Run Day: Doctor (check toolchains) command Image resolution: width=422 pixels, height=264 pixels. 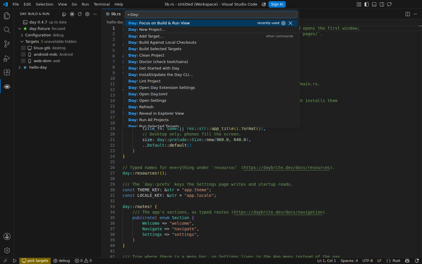tap(211, 62)
